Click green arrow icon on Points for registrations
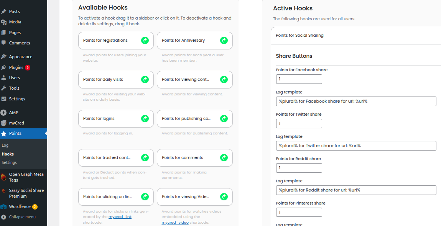Image resolution: width=441 pixels, height=226 pixels. click(x=145, y=41)
